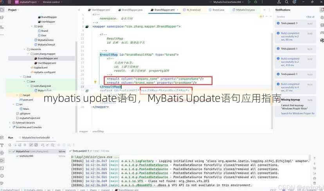Open the Terminal tool window icon
Screen dimensions: 324x191
[2, 168]
